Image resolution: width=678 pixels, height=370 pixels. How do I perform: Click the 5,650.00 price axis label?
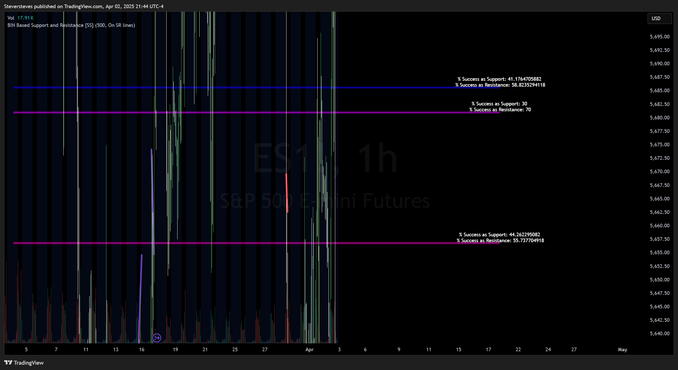[x=660, y=280]
